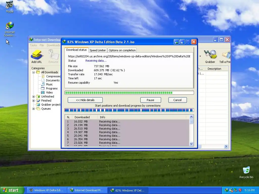Image resolution: width=259 pixels, height=194 pixels.
Task: Click the Receiving data... status text
Action: 96,61
